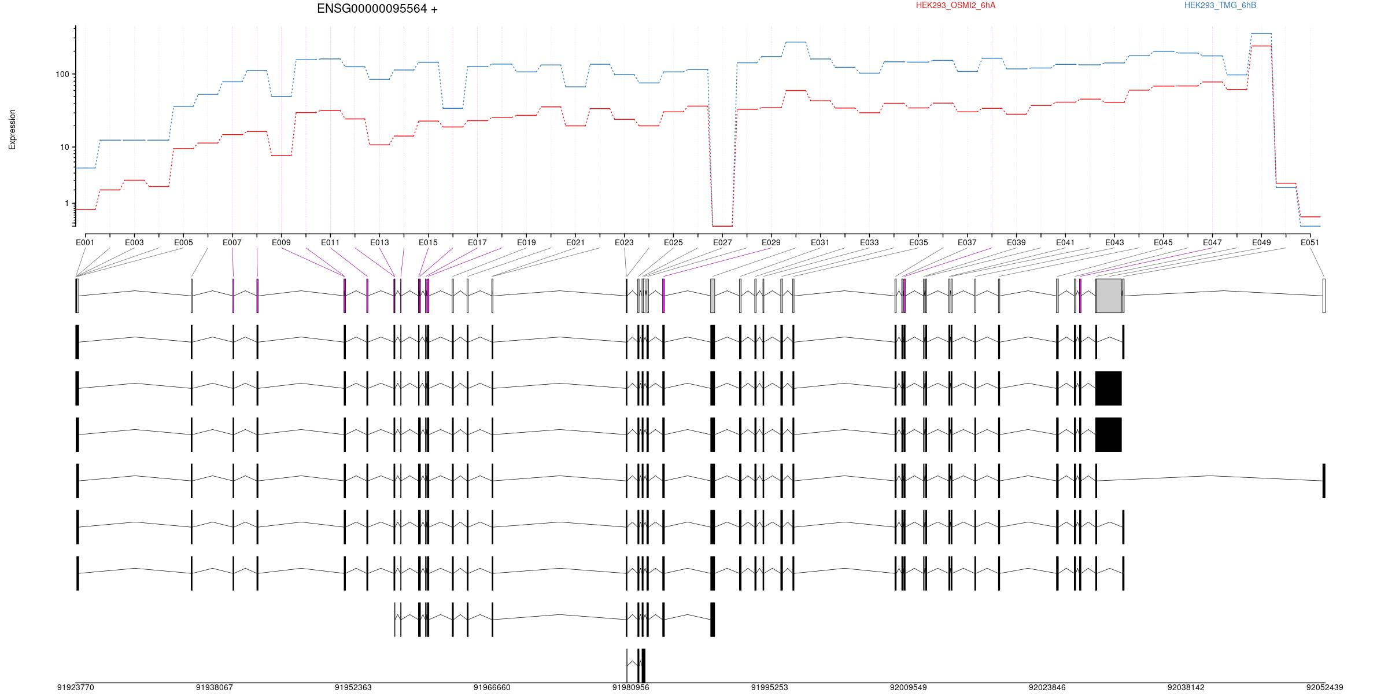Click exon label E029
The width and height of the screenshot is (1388, 700).
[771, 242]
